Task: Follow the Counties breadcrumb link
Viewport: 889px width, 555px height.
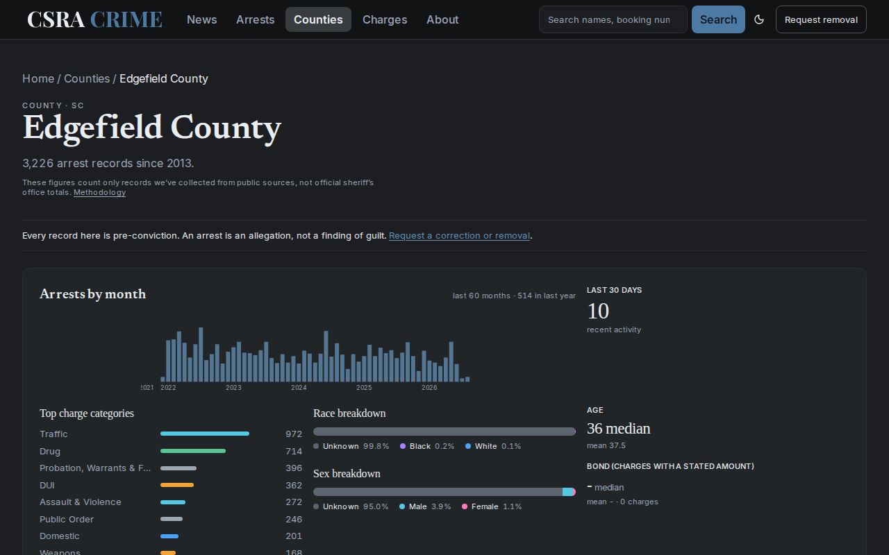Action: click(87, 78)
